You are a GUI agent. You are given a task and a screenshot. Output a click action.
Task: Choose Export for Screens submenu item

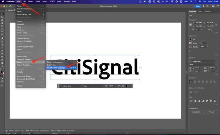(x=61, y=62)
